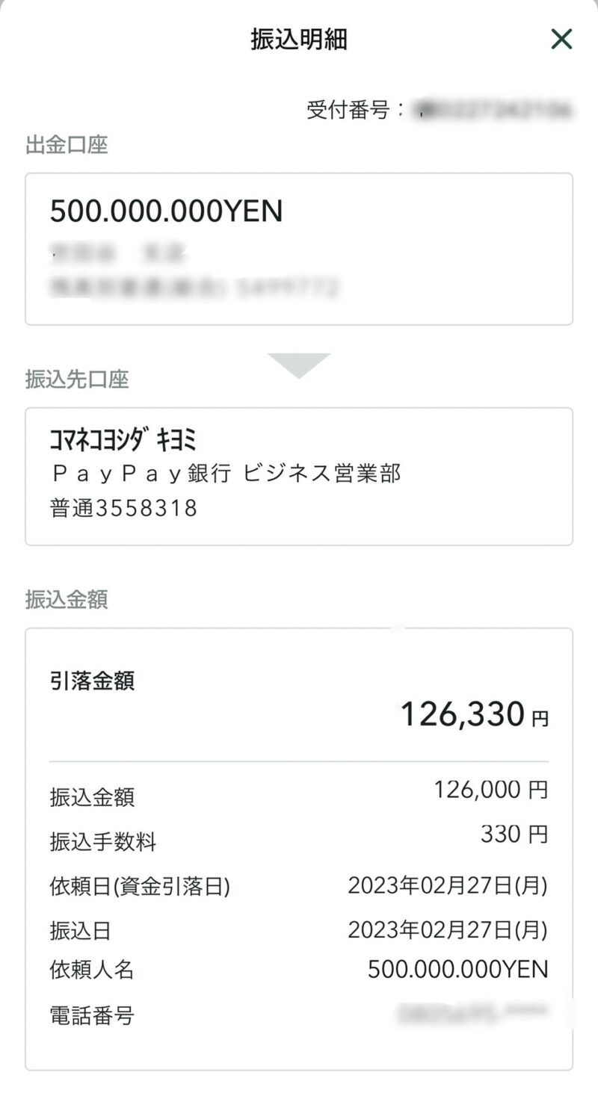Click the blurred 電話番号 value
The height and width of the screenshot is (1093, 598).
point(473,1014)
